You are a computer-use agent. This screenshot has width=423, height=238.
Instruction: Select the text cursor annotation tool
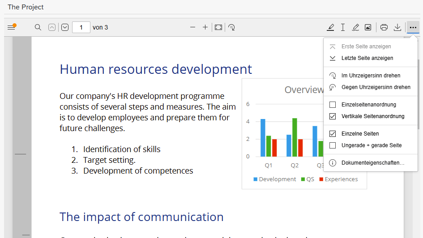pyautogui.click(x=343, y=27)
